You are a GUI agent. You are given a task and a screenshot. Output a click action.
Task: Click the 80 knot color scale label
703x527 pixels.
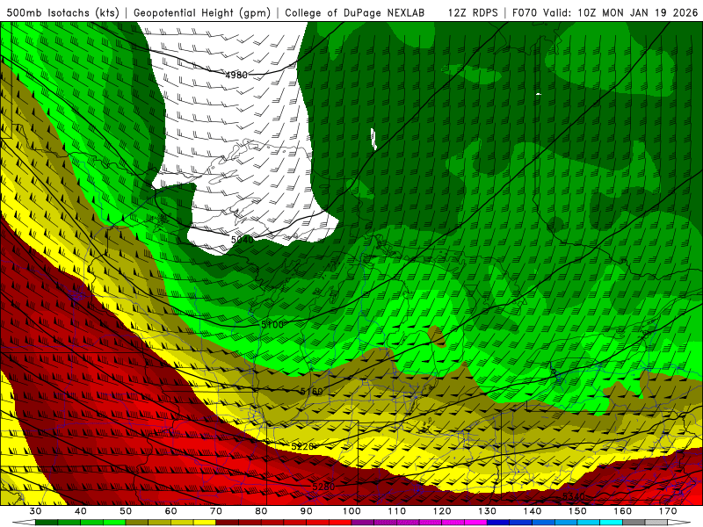coord(261,511)
